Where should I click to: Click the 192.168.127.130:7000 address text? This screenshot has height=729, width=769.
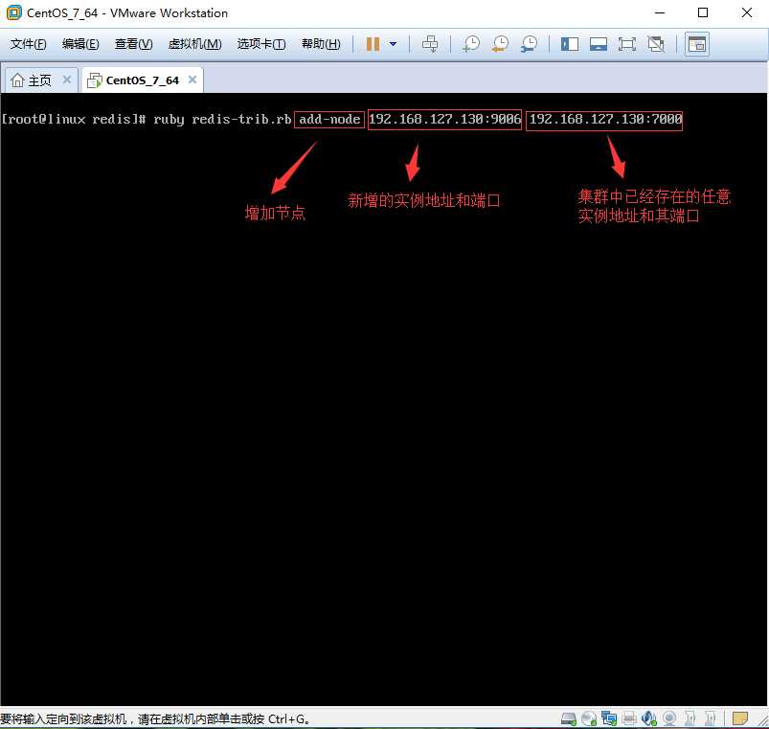click(605, 119)
